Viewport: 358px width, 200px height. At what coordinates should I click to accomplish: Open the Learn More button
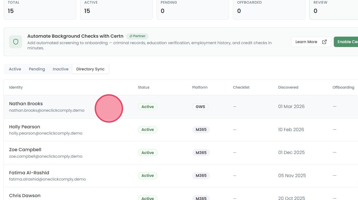click(x=311, y=42)
